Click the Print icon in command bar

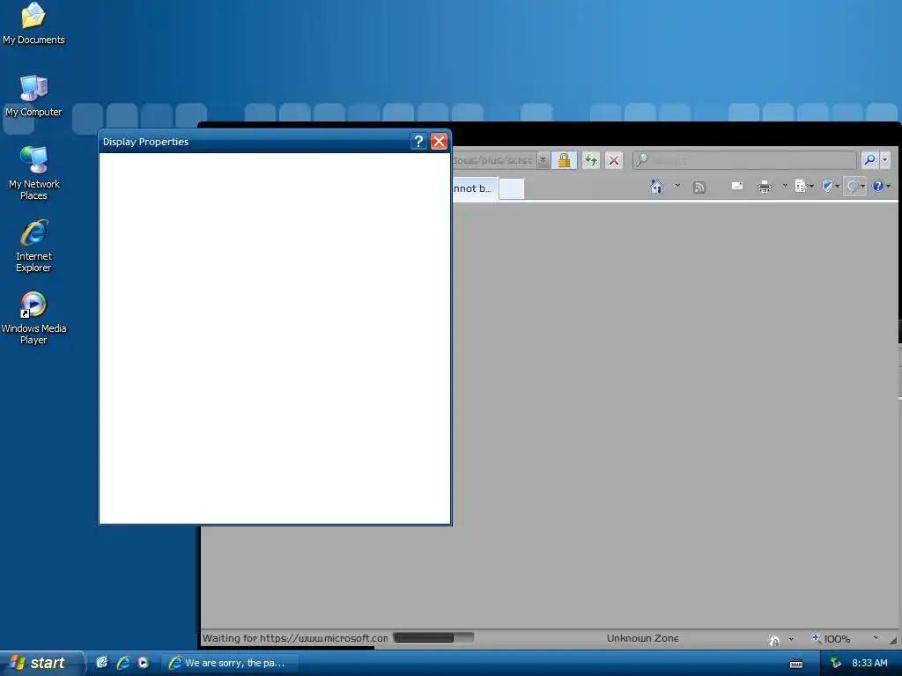(x=765, y=187)
